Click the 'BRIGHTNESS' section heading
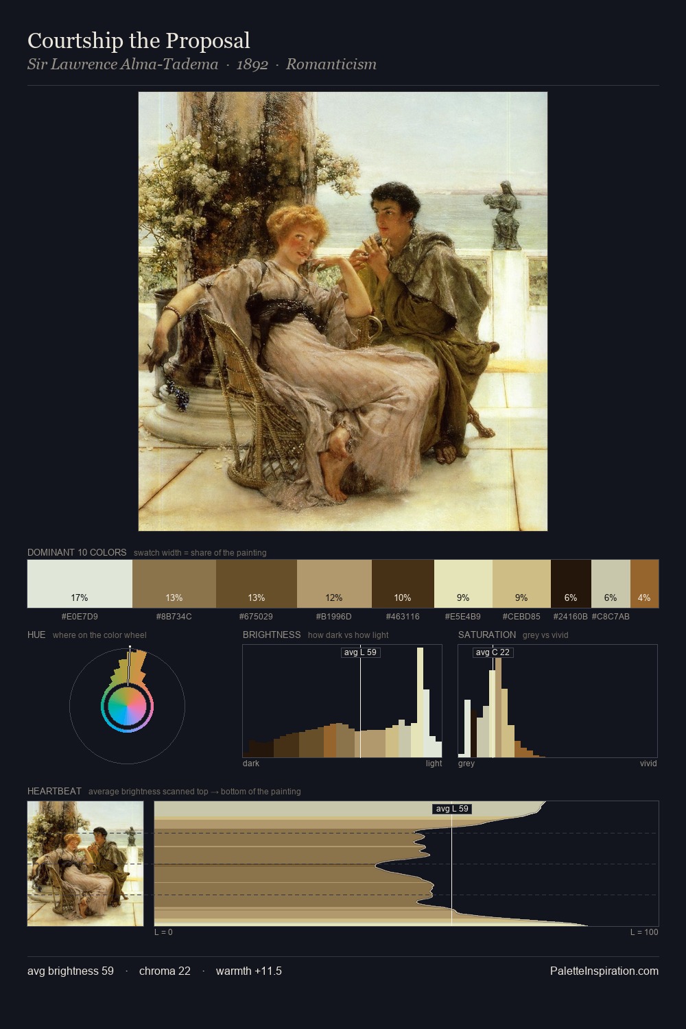The image size is (686, 1029). pos(272,635)
